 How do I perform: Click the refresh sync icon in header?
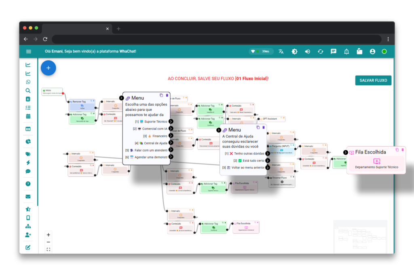tap(320, 51)
